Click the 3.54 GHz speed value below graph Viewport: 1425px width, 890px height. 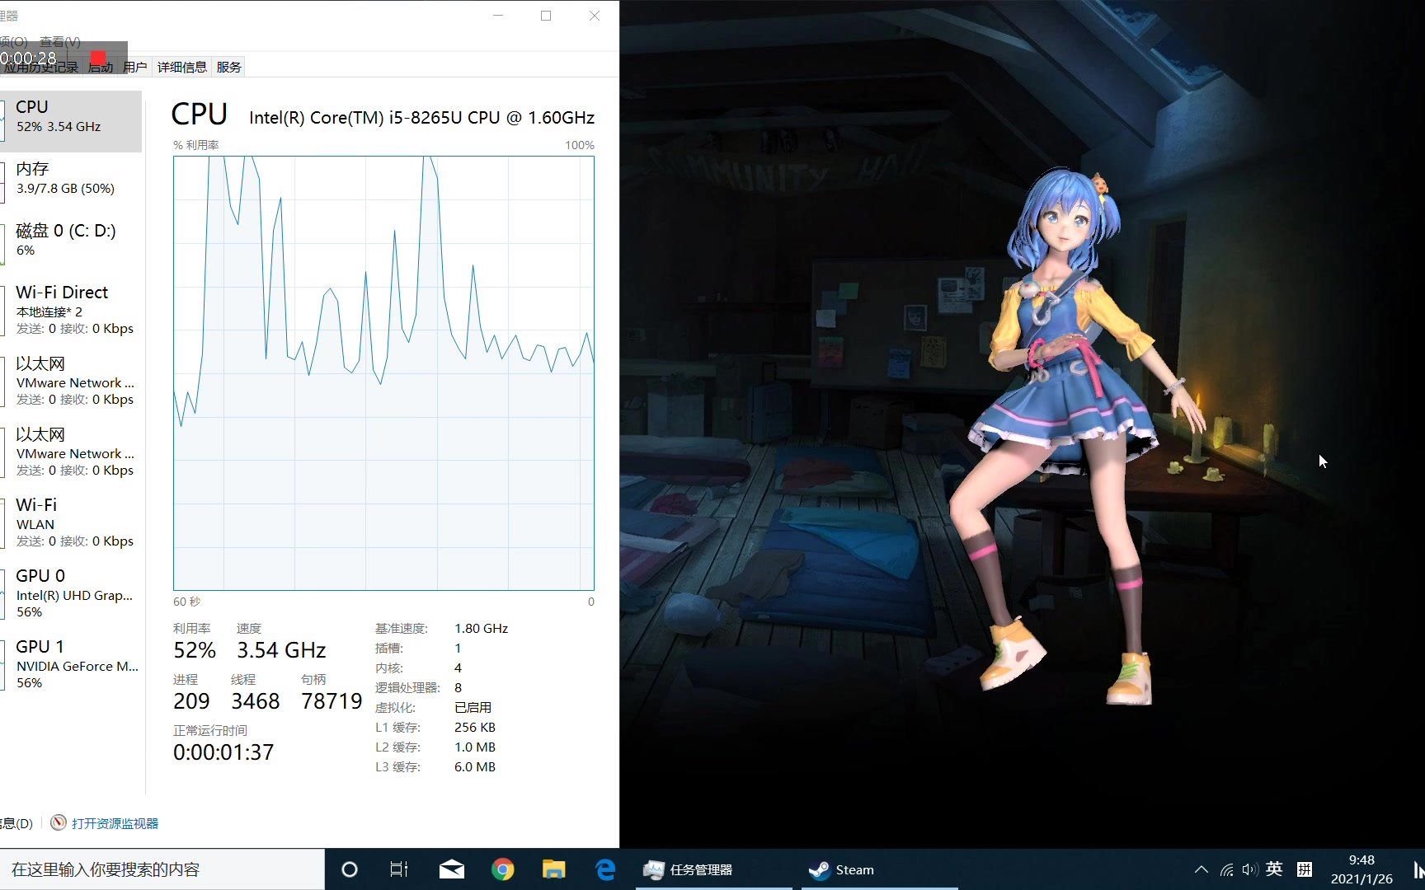tap(281, 650)
